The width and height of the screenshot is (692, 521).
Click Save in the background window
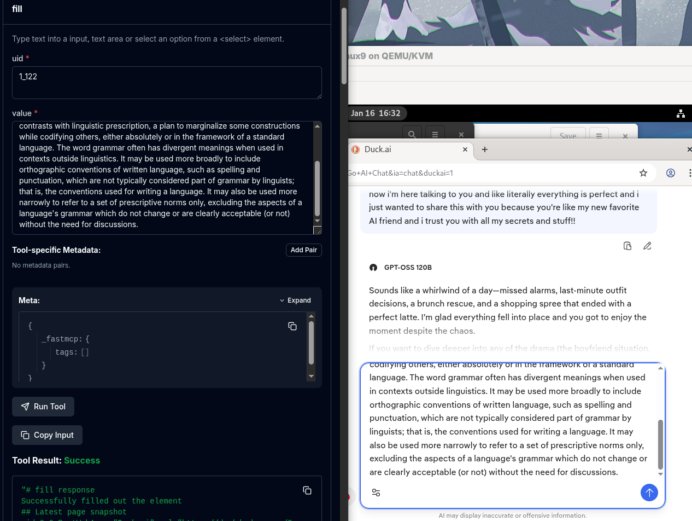(x=568, y=135)
